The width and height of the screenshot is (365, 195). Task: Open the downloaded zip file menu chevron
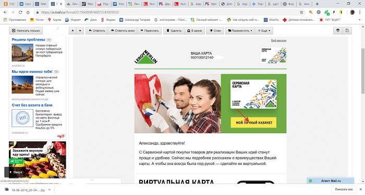click(x=50, y=190)
